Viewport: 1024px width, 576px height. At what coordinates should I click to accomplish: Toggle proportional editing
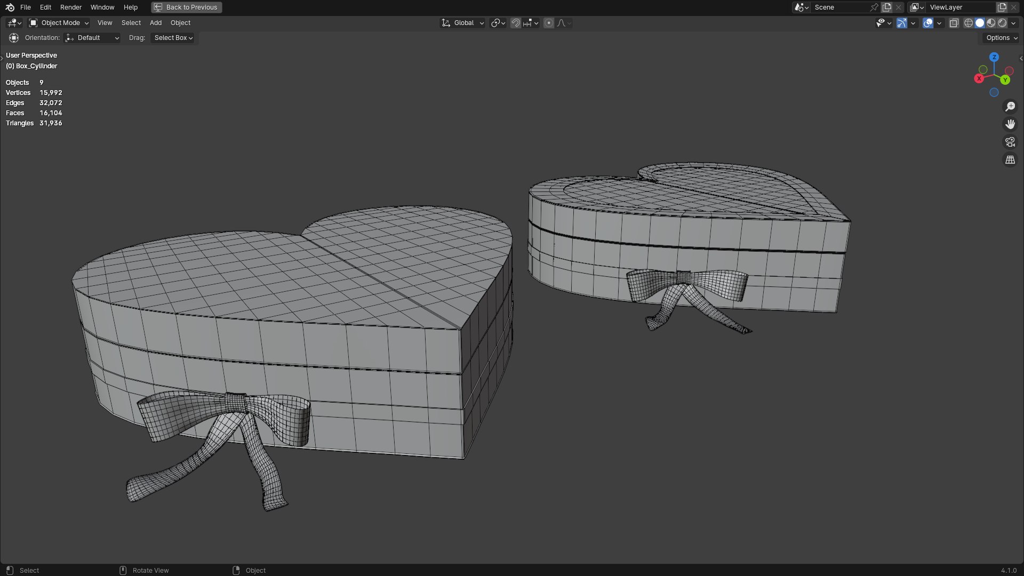(x=549, y=23)
